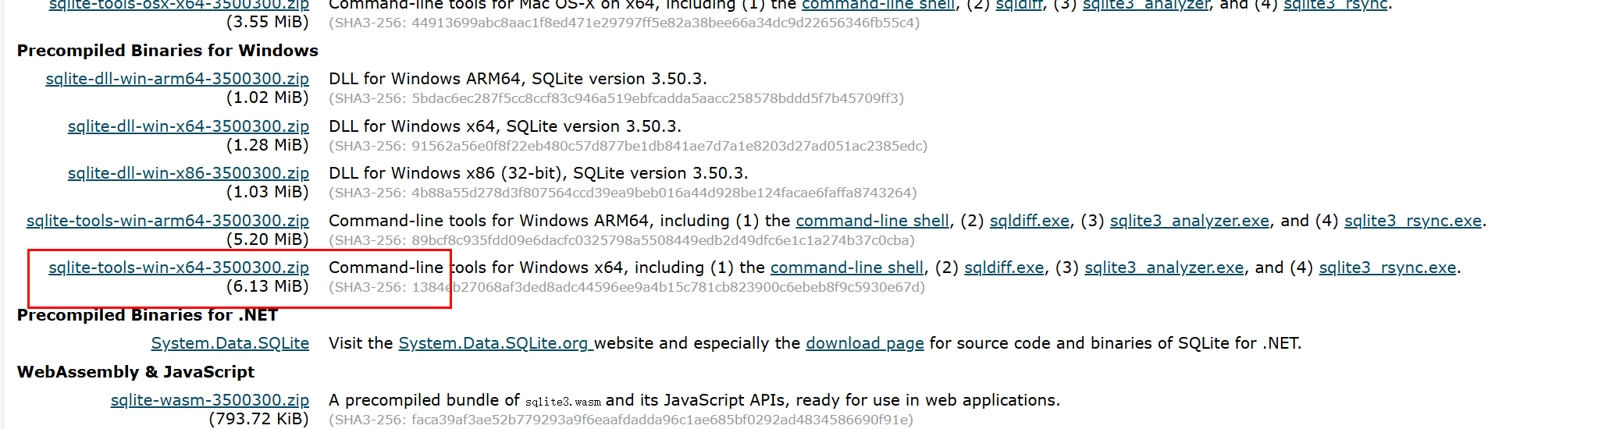Click the '(3.55 MiB)' file size text

[267, 22]
